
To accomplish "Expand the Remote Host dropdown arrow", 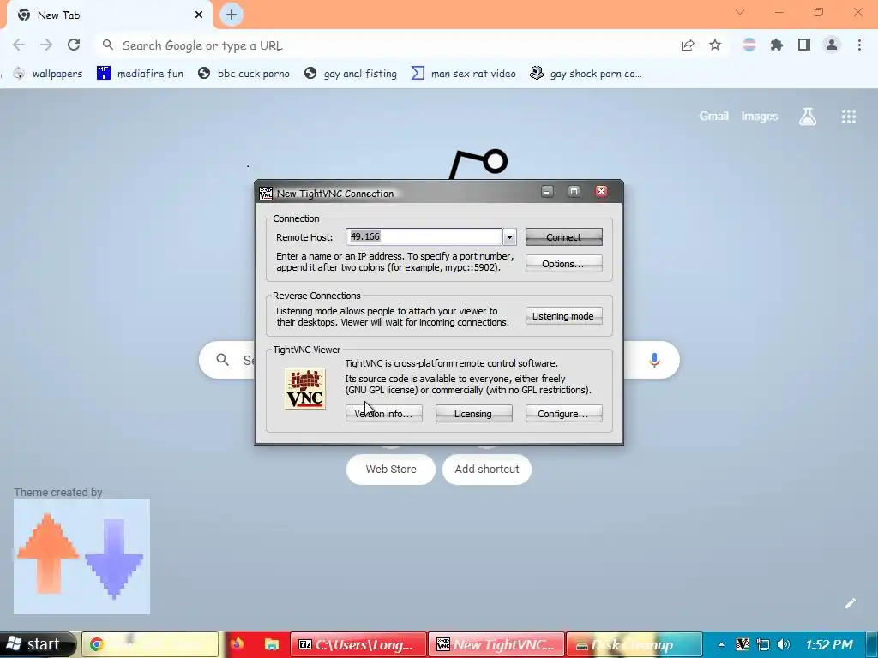I will click(509, 237).
